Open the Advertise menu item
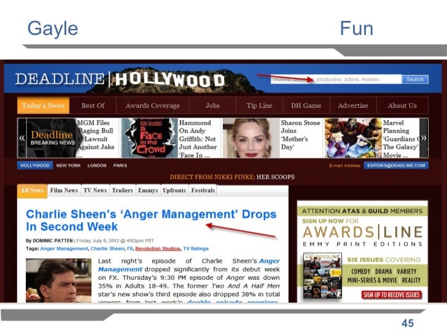Image resolution: width=447 pixels, height=335 pixels. coord(353,106)
